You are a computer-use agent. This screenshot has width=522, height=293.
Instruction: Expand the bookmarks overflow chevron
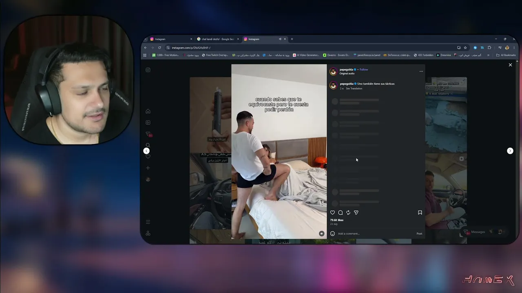point(488,55)
